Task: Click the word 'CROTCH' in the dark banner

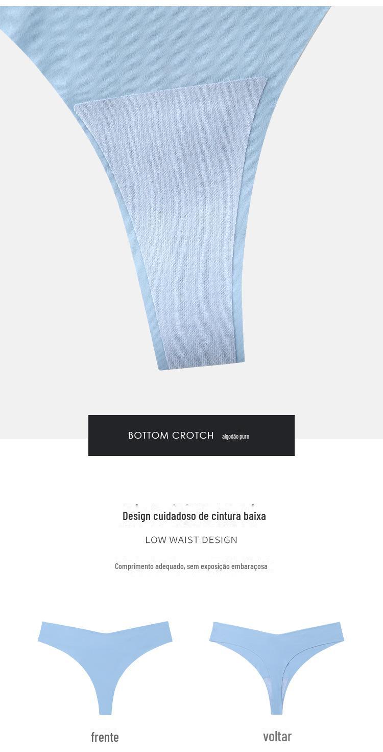Action: point(193,436)
